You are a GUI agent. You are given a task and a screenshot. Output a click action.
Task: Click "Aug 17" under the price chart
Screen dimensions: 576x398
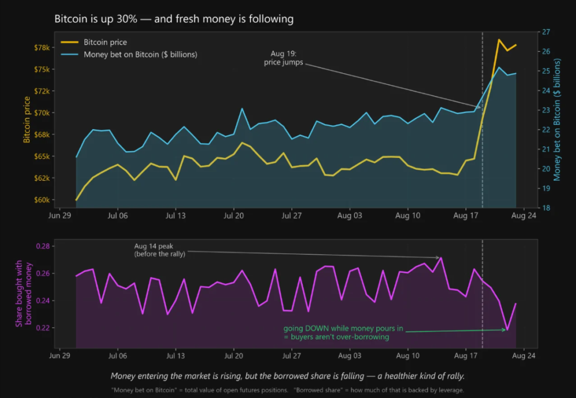click(466, 216)
